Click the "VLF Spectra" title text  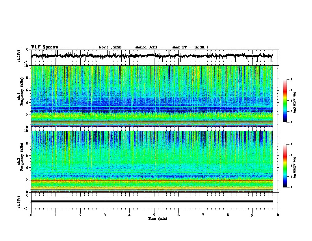point(45,47)
